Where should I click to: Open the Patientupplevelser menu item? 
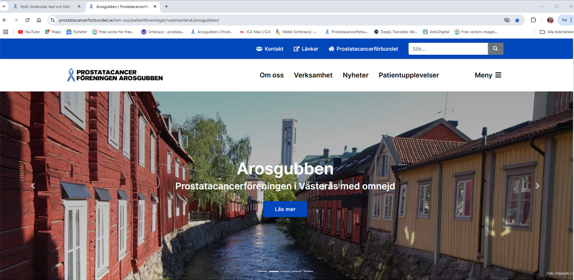[409, 75]
